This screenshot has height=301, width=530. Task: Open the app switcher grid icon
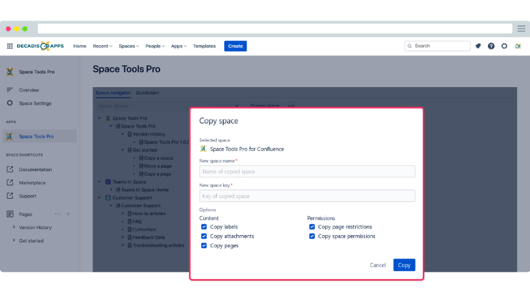10,46
